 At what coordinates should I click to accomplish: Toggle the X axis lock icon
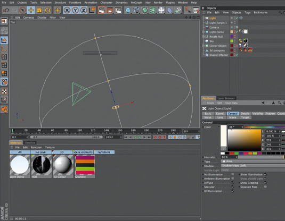coord(67,10)
